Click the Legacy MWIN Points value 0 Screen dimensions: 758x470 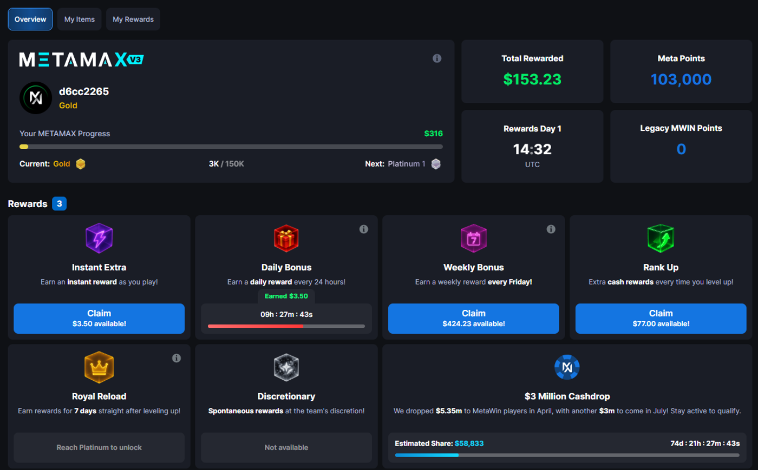(x=681, y=149)
